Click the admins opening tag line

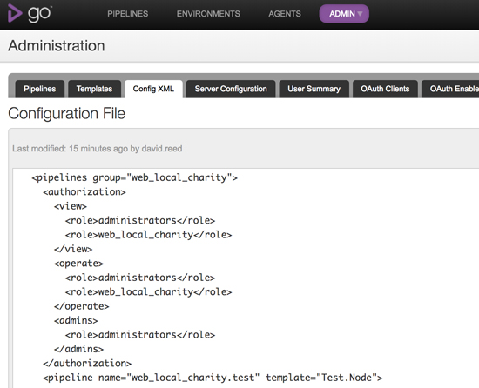click(x=76, y=321)
